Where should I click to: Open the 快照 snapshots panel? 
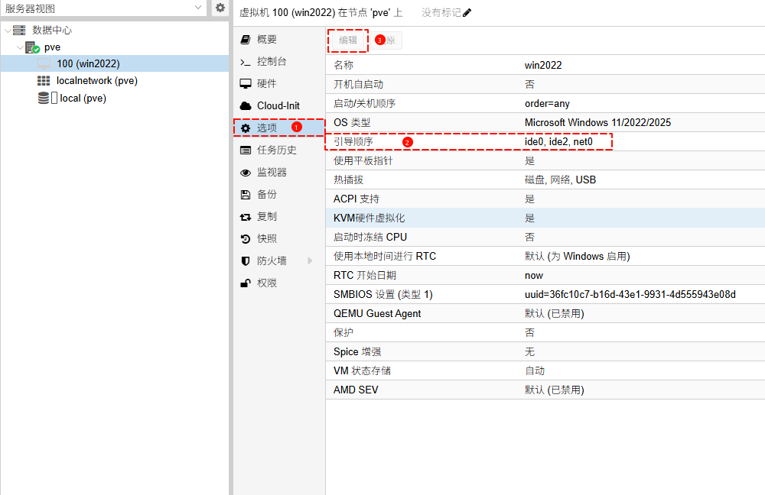click(x=266, y=238)
